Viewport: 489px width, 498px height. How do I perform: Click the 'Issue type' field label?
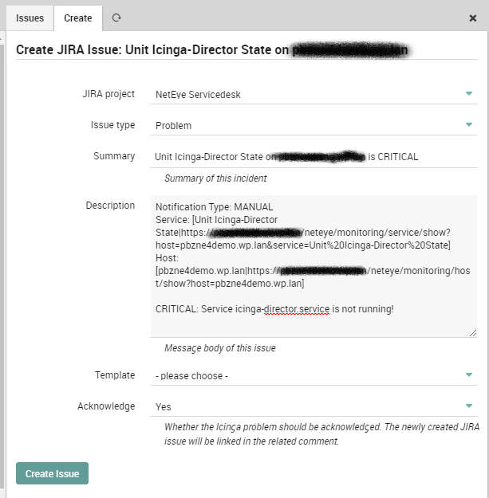112,125
